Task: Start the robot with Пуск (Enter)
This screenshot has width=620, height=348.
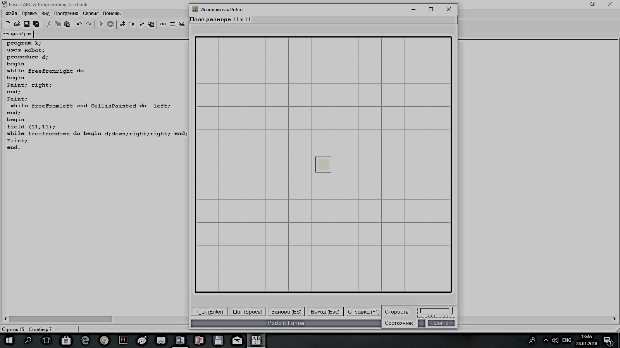Action: coord(209,312)
